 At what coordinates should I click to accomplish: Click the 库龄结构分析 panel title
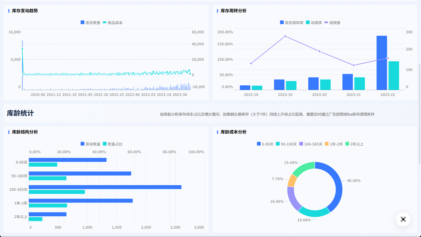click(25, 132)
